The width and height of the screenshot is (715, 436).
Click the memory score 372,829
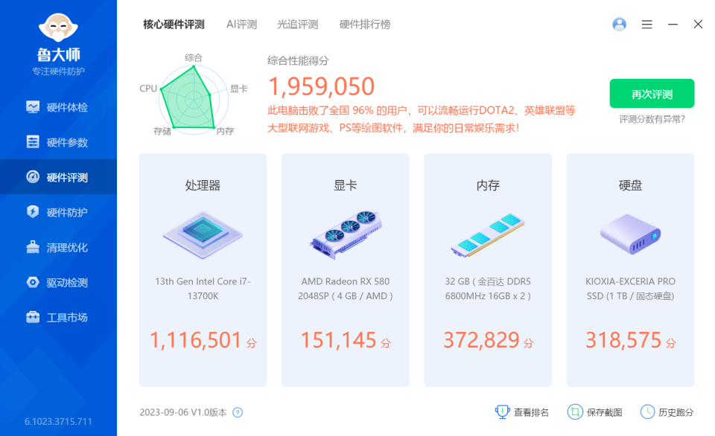point(481,340)
